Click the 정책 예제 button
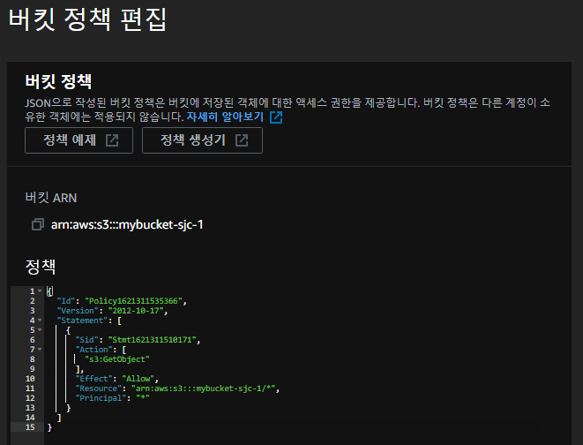This screenshot has height=445, width=583. click(78, 140)
